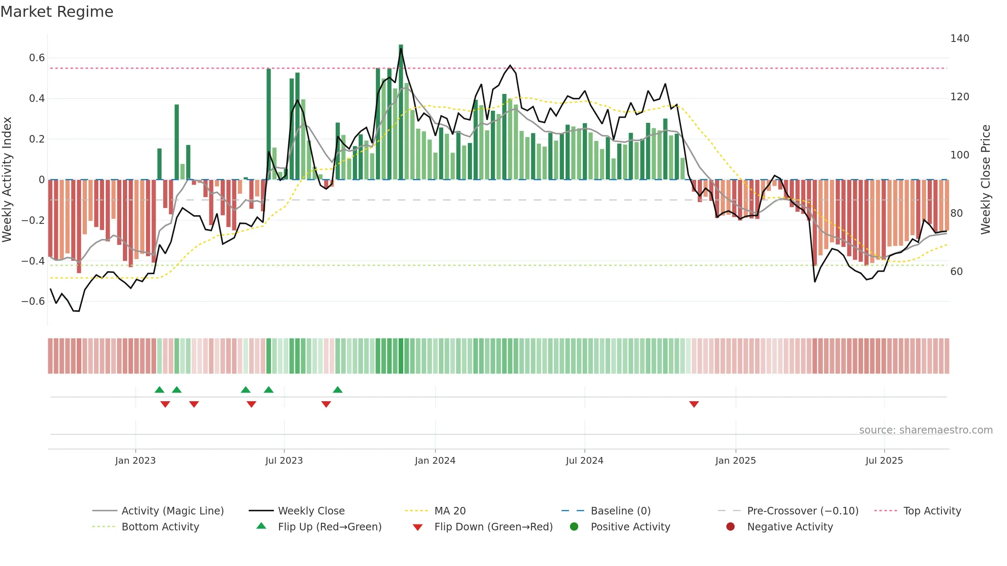This screenshot has height=566, width=1007.
Task: Click the flip-up marker after Jul 2023
Action: 338,389
